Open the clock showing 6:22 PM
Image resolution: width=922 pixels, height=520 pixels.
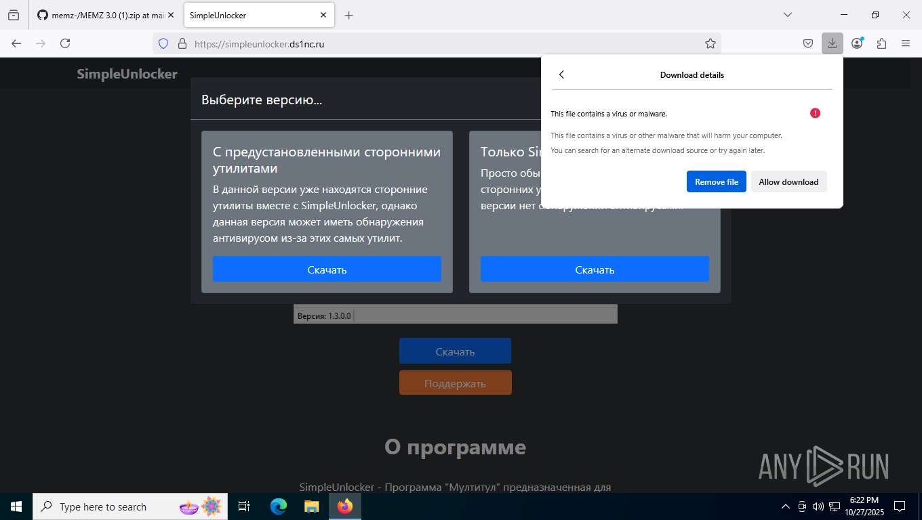coord(864,506)
